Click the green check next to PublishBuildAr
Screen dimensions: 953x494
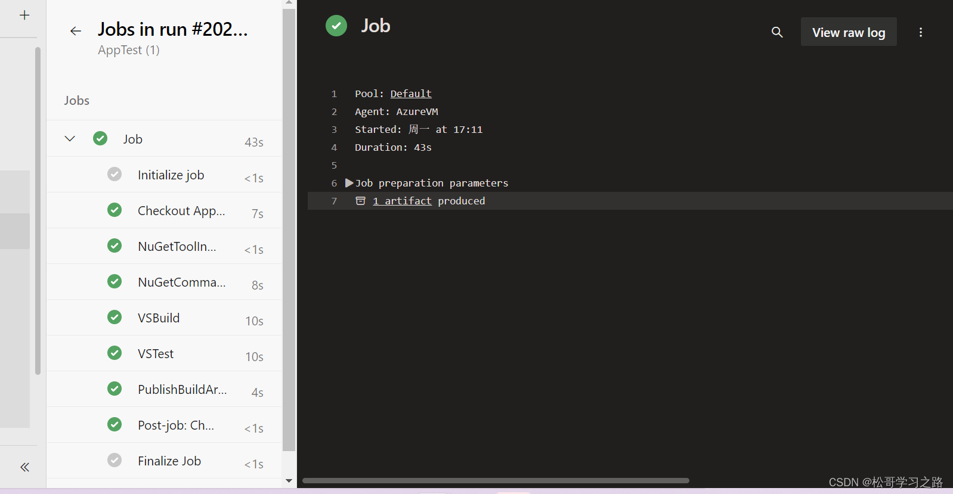tap(115, 389)
